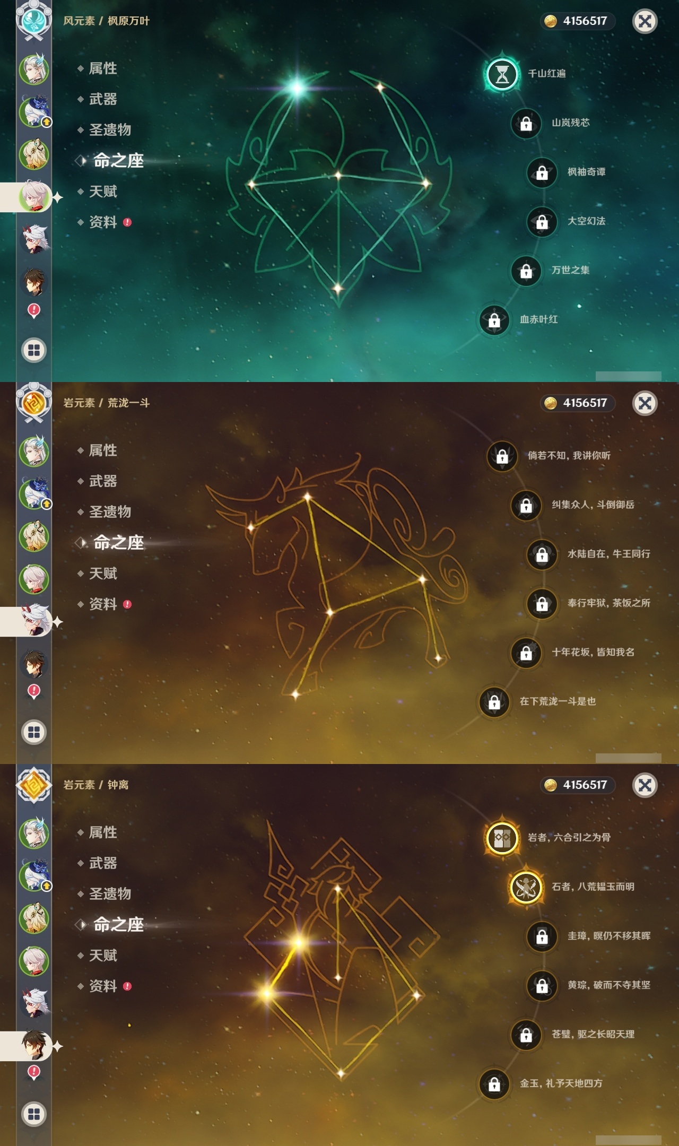Open the unlocked 千山红遍 constellation icon
Image resolution: width=679 pixels, height=1146 pixels.
[x=502, y=74]
